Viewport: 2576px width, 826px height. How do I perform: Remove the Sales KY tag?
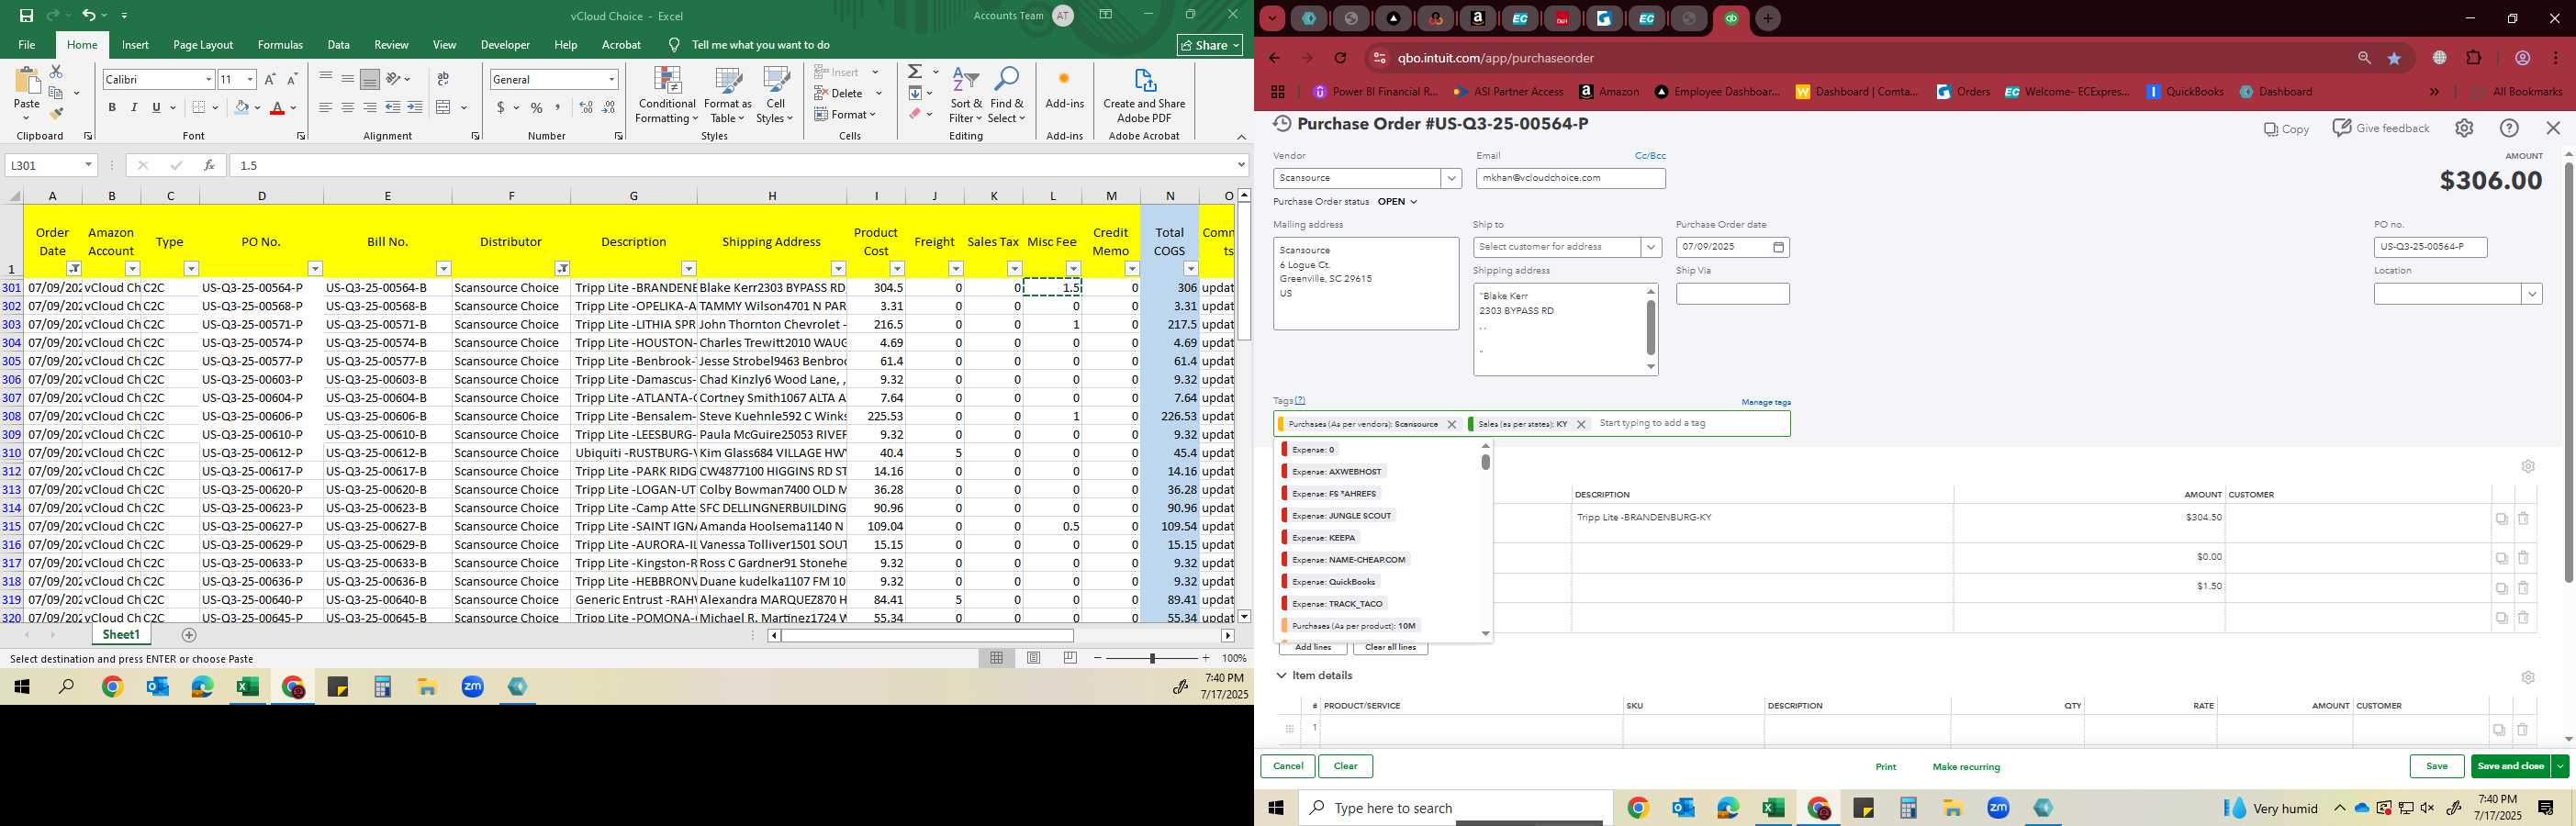[1581, 424]
